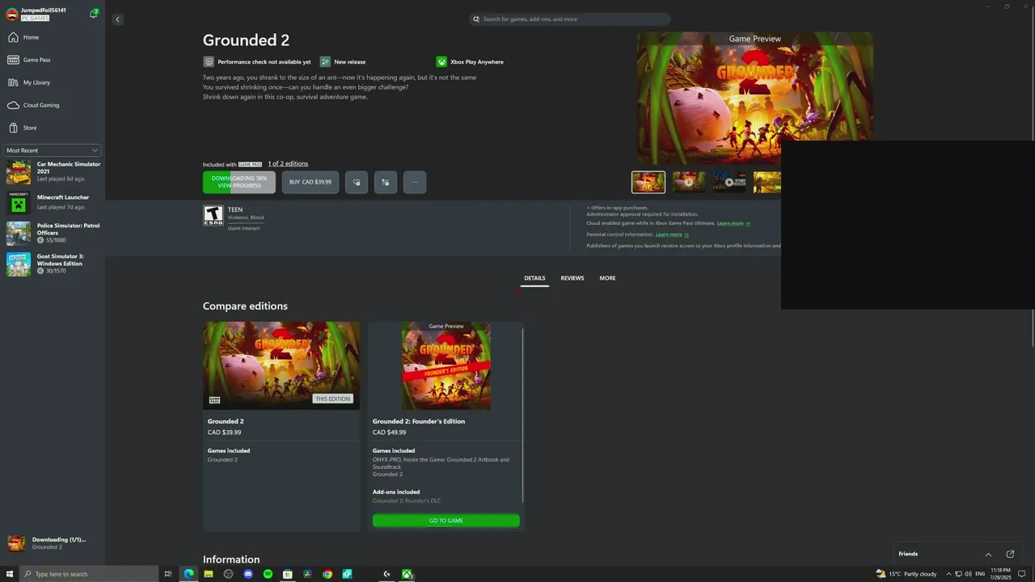This screenshot has height=582, width=1035.
Task: Click the Go To Game button
Action: point(446,521)
